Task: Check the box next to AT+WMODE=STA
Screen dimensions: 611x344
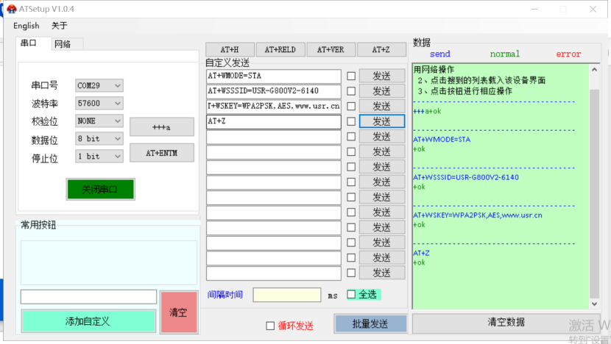Action: (x=351, y=76)
